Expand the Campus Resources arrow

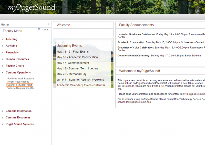[x=3, y=118]
